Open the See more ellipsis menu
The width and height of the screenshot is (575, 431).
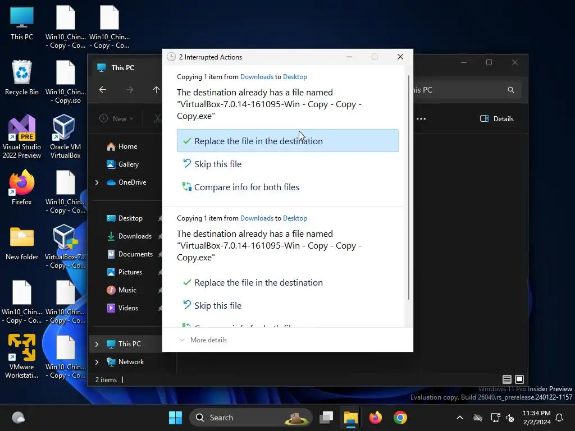pyautogui.click(x=421, y=118)
